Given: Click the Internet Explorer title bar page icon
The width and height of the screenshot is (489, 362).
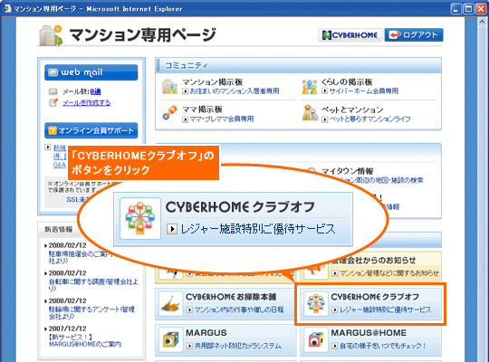Looking at the screenshot, I should (x=7, y=8).
